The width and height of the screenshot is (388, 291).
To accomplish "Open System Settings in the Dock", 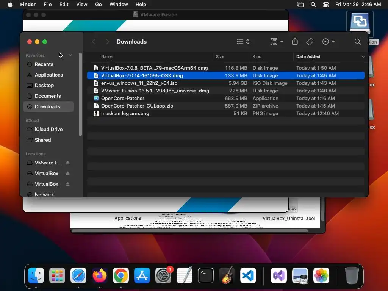I will tap(163, 275).
